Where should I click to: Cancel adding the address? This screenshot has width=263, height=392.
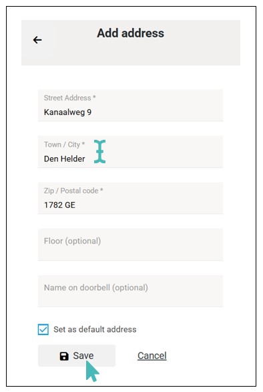[152, 355]
